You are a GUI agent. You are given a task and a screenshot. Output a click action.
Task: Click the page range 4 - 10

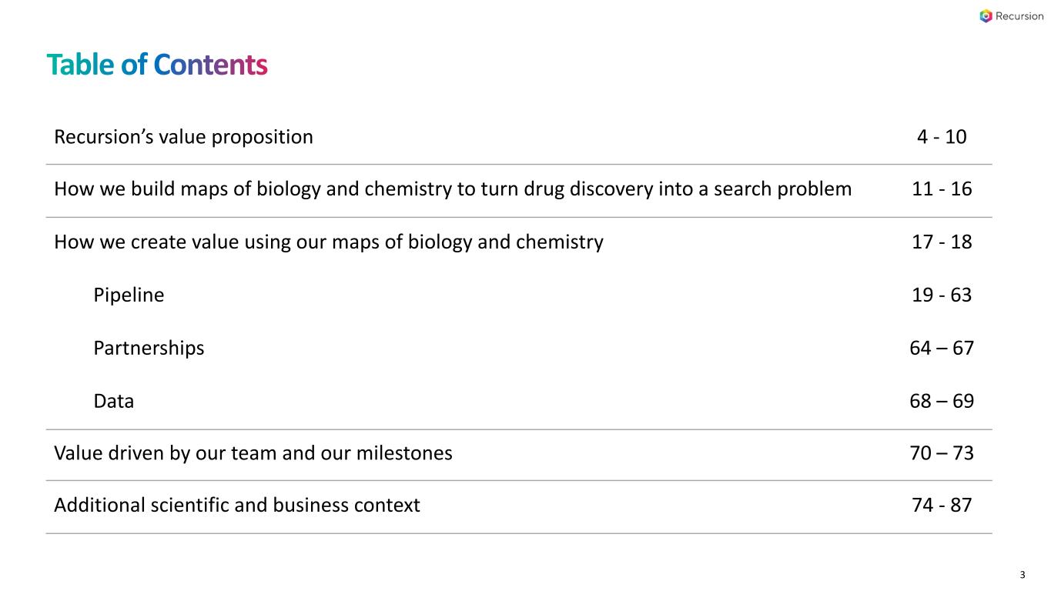coord(942,137)
